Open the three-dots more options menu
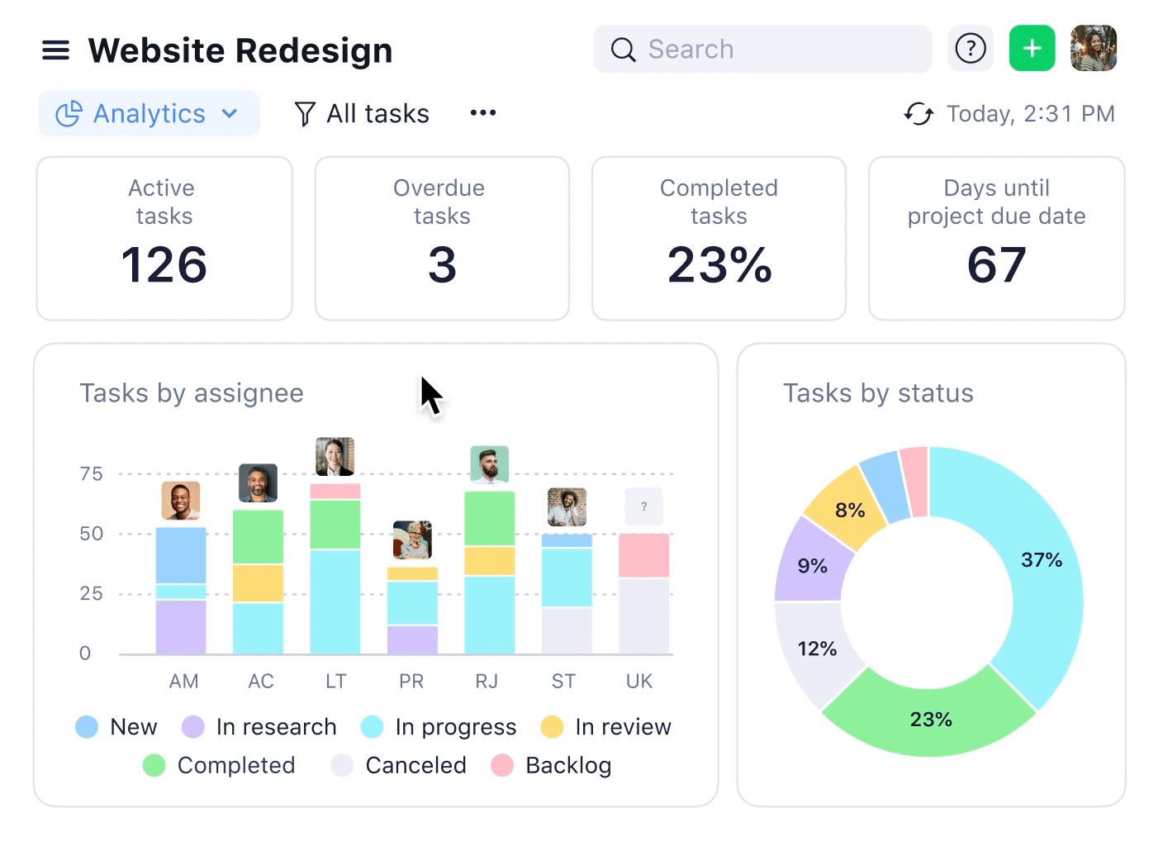 (482, 113)
